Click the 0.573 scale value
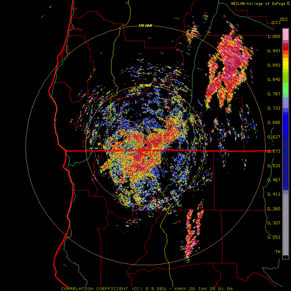 (x=274, y=151)
